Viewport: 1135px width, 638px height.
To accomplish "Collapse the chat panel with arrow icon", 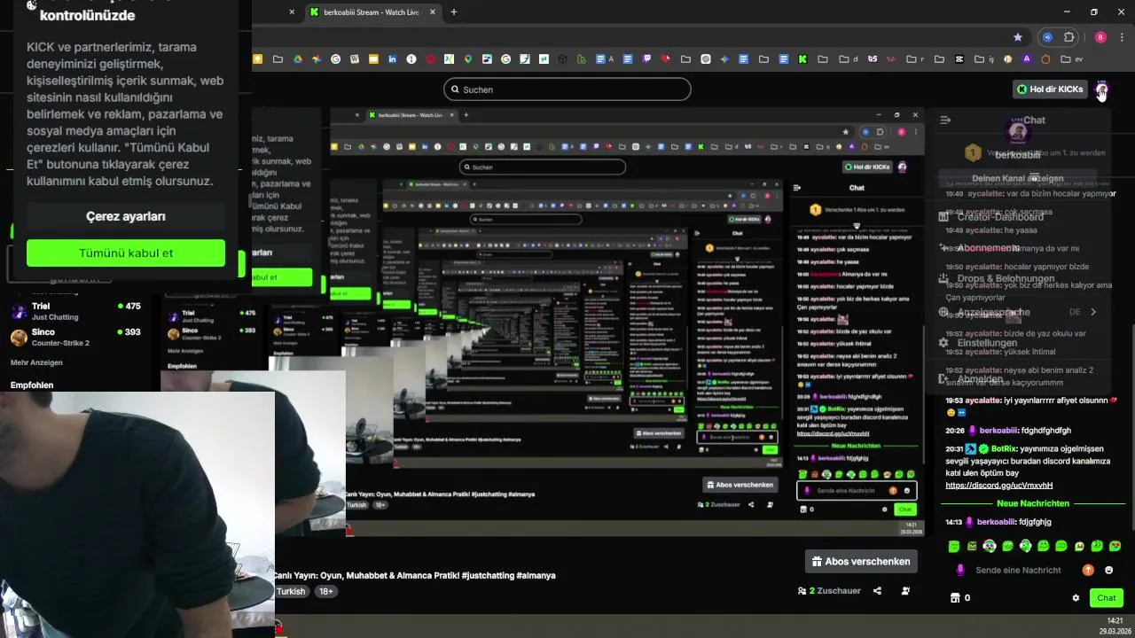I will pyautogui.click(x=945, y=120).
